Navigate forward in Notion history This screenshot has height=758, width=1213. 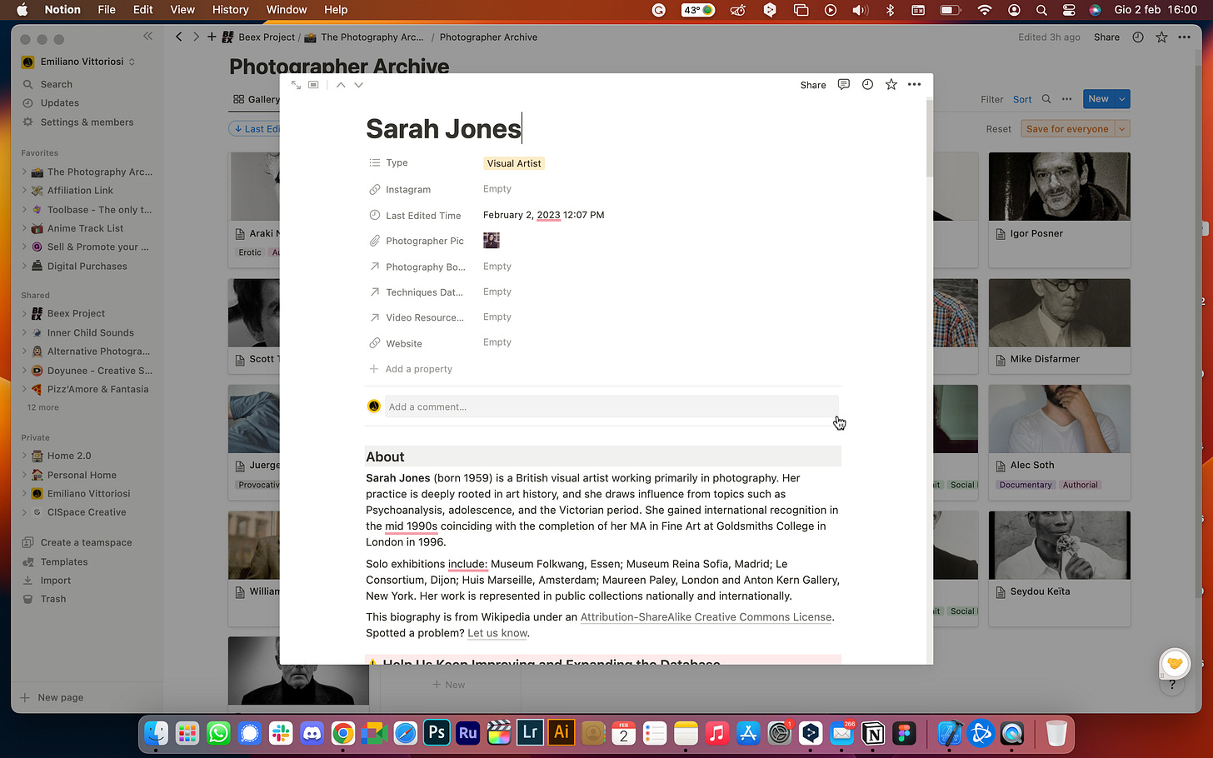click(196, 37)
